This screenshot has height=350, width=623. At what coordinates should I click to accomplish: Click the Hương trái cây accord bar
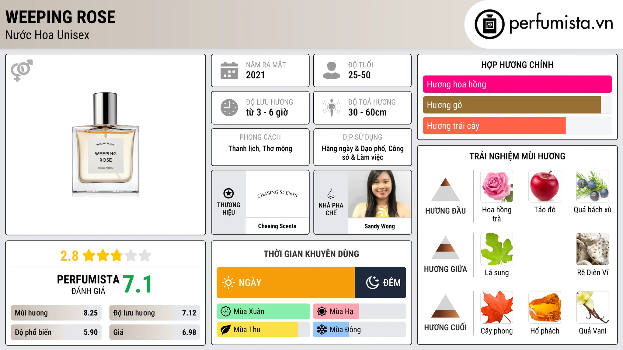click(x=517, y=126)
